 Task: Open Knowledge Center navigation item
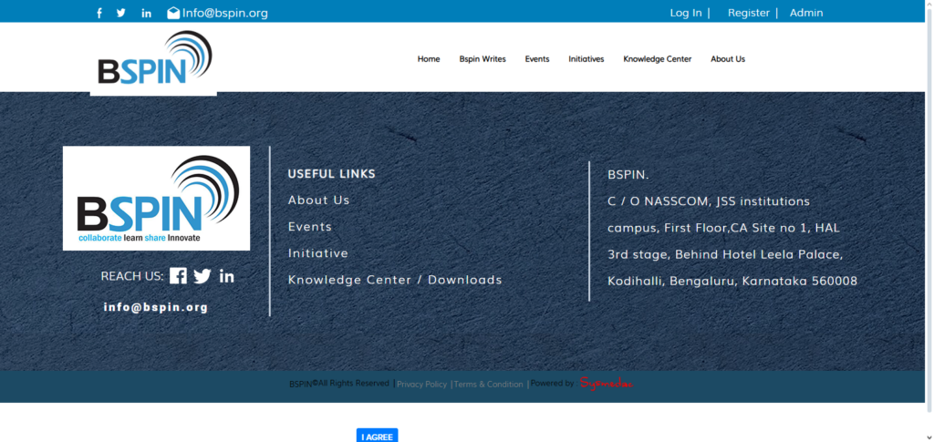click(x=658, y=59)
